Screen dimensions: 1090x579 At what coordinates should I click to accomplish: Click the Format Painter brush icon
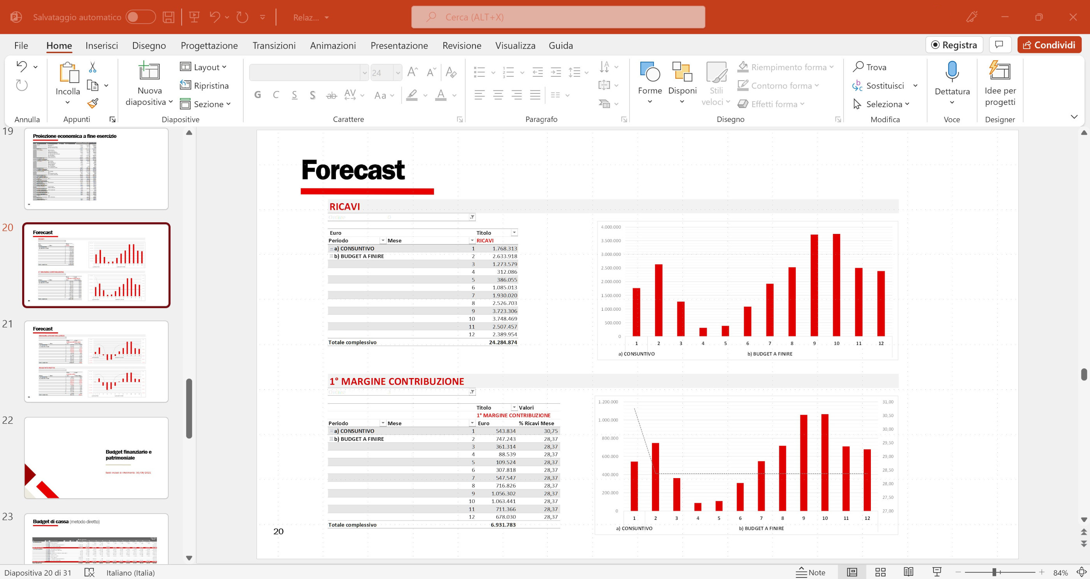click(93, 103)
